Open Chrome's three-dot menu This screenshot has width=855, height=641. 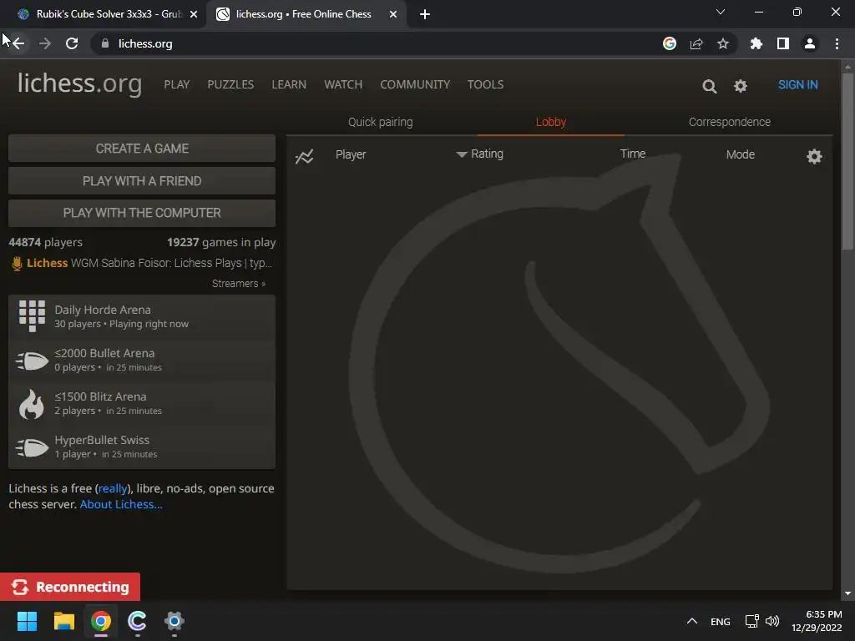point(837,43)
